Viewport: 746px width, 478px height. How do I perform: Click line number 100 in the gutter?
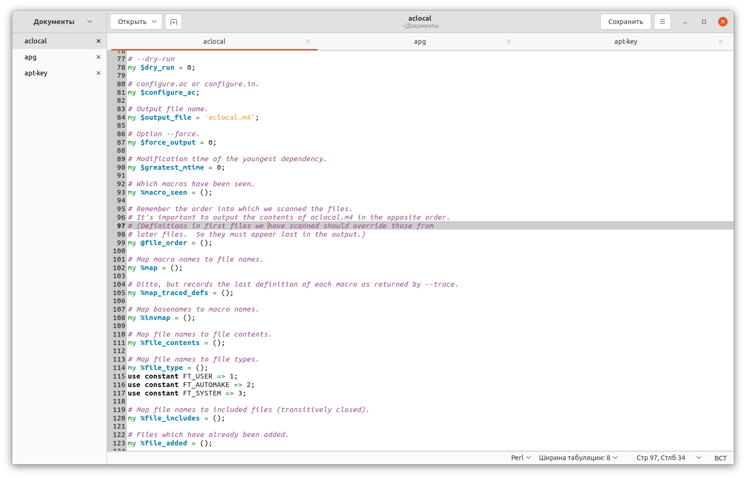coord(119,251)
